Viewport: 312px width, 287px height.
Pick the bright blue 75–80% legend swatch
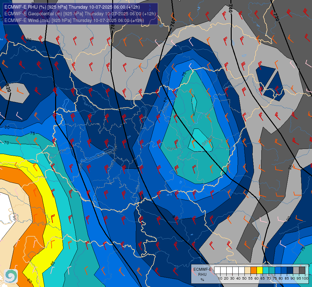pyautogui.click(x=278, y=270)
